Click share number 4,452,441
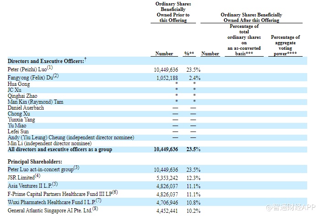Image resolution: width=320 pixels, height=216 pixels. coord(167,211)
